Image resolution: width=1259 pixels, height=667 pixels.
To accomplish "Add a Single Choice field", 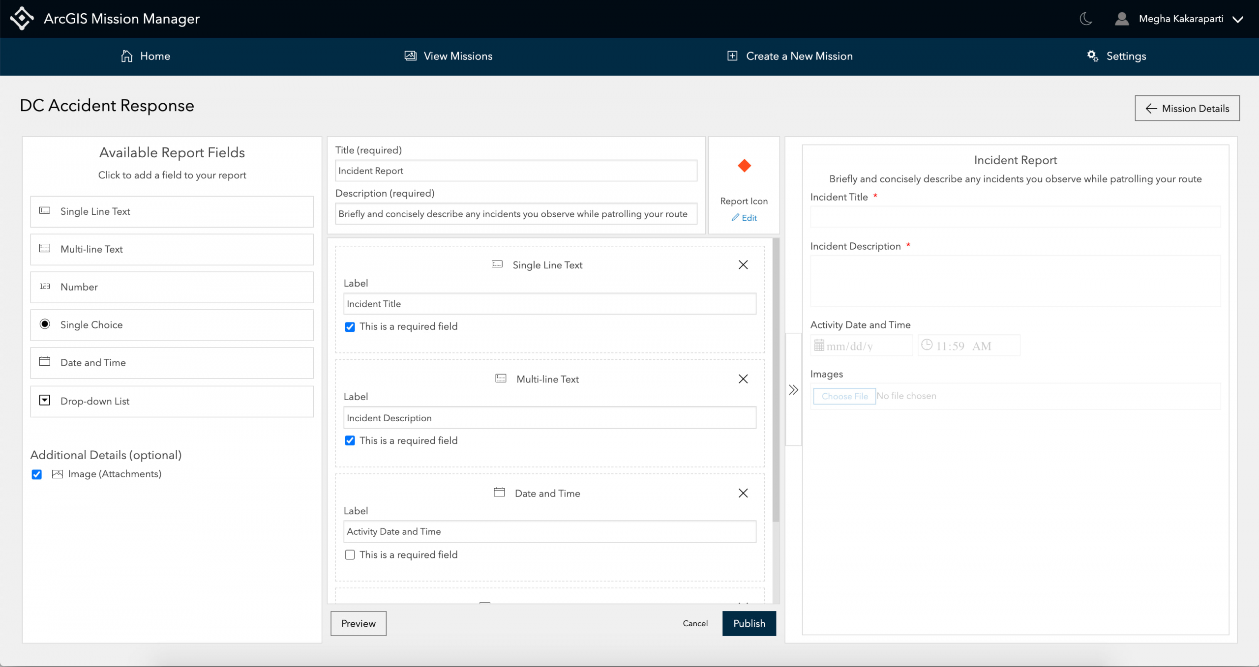I will [172, 325].
